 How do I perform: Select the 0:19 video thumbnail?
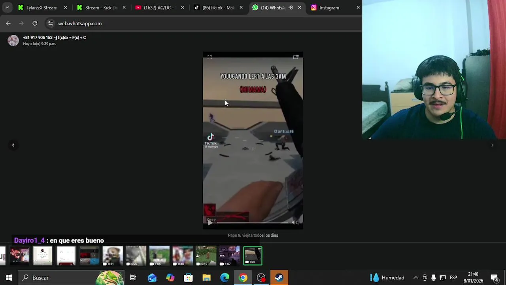click(x=206, y=256)
